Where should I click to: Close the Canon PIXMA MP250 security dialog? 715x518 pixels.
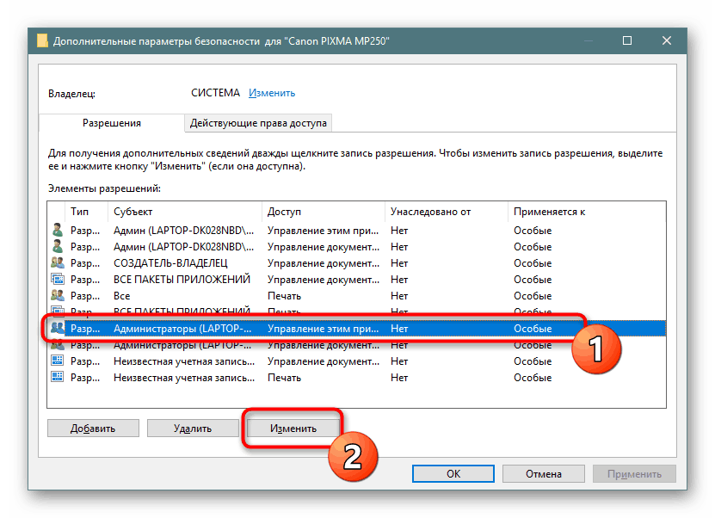666,40
